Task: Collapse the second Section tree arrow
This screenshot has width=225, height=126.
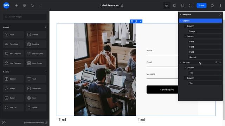Action: coord(181,62)
